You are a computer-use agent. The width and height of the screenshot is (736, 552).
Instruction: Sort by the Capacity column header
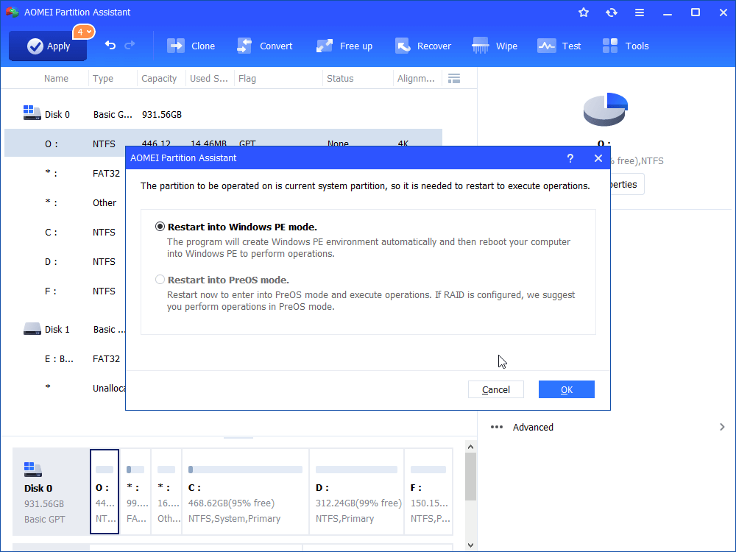click(159, 79)
